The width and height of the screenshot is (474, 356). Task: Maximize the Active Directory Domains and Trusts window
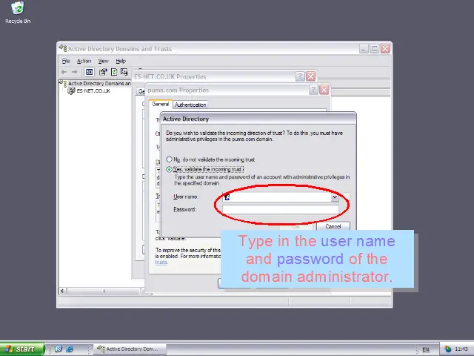pos(374,48)
